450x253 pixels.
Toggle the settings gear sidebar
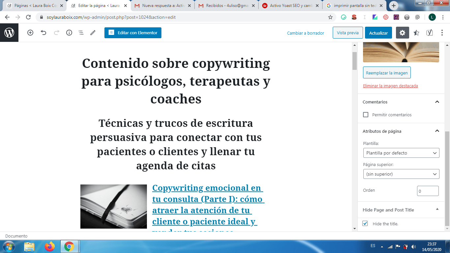click(x=403, y=33)
